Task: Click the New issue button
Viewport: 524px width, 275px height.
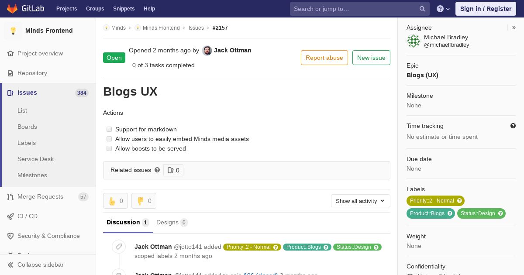Action: click(371, 58)
